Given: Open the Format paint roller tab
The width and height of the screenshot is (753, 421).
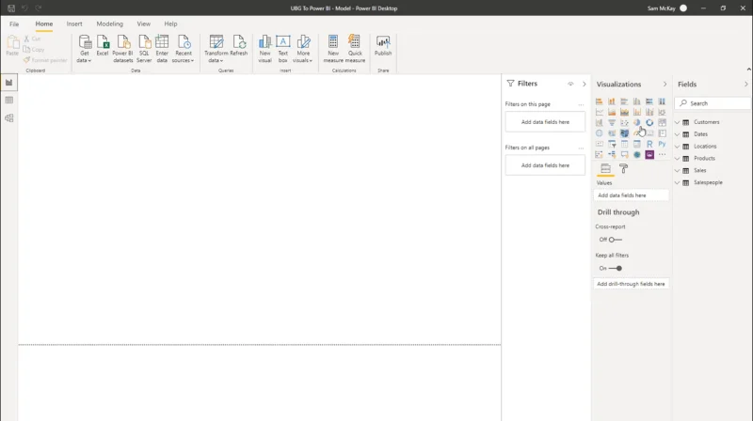Looking at the screenshot, I should point(623,168).
